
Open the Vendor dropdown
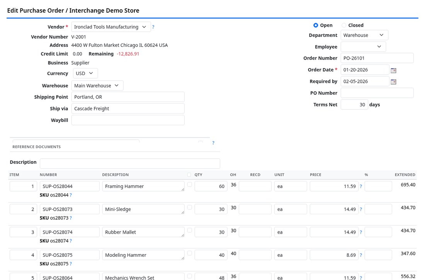[x=111, y=27]
